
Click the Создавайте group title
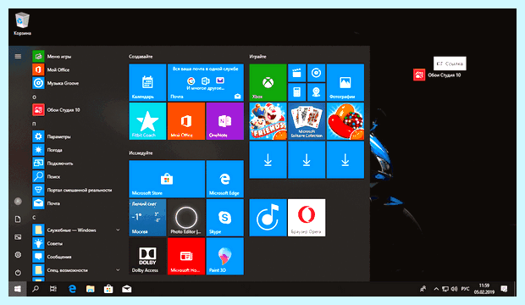(141, 56)
